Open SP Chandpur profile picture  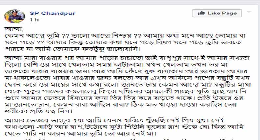(x=14, y=16)
